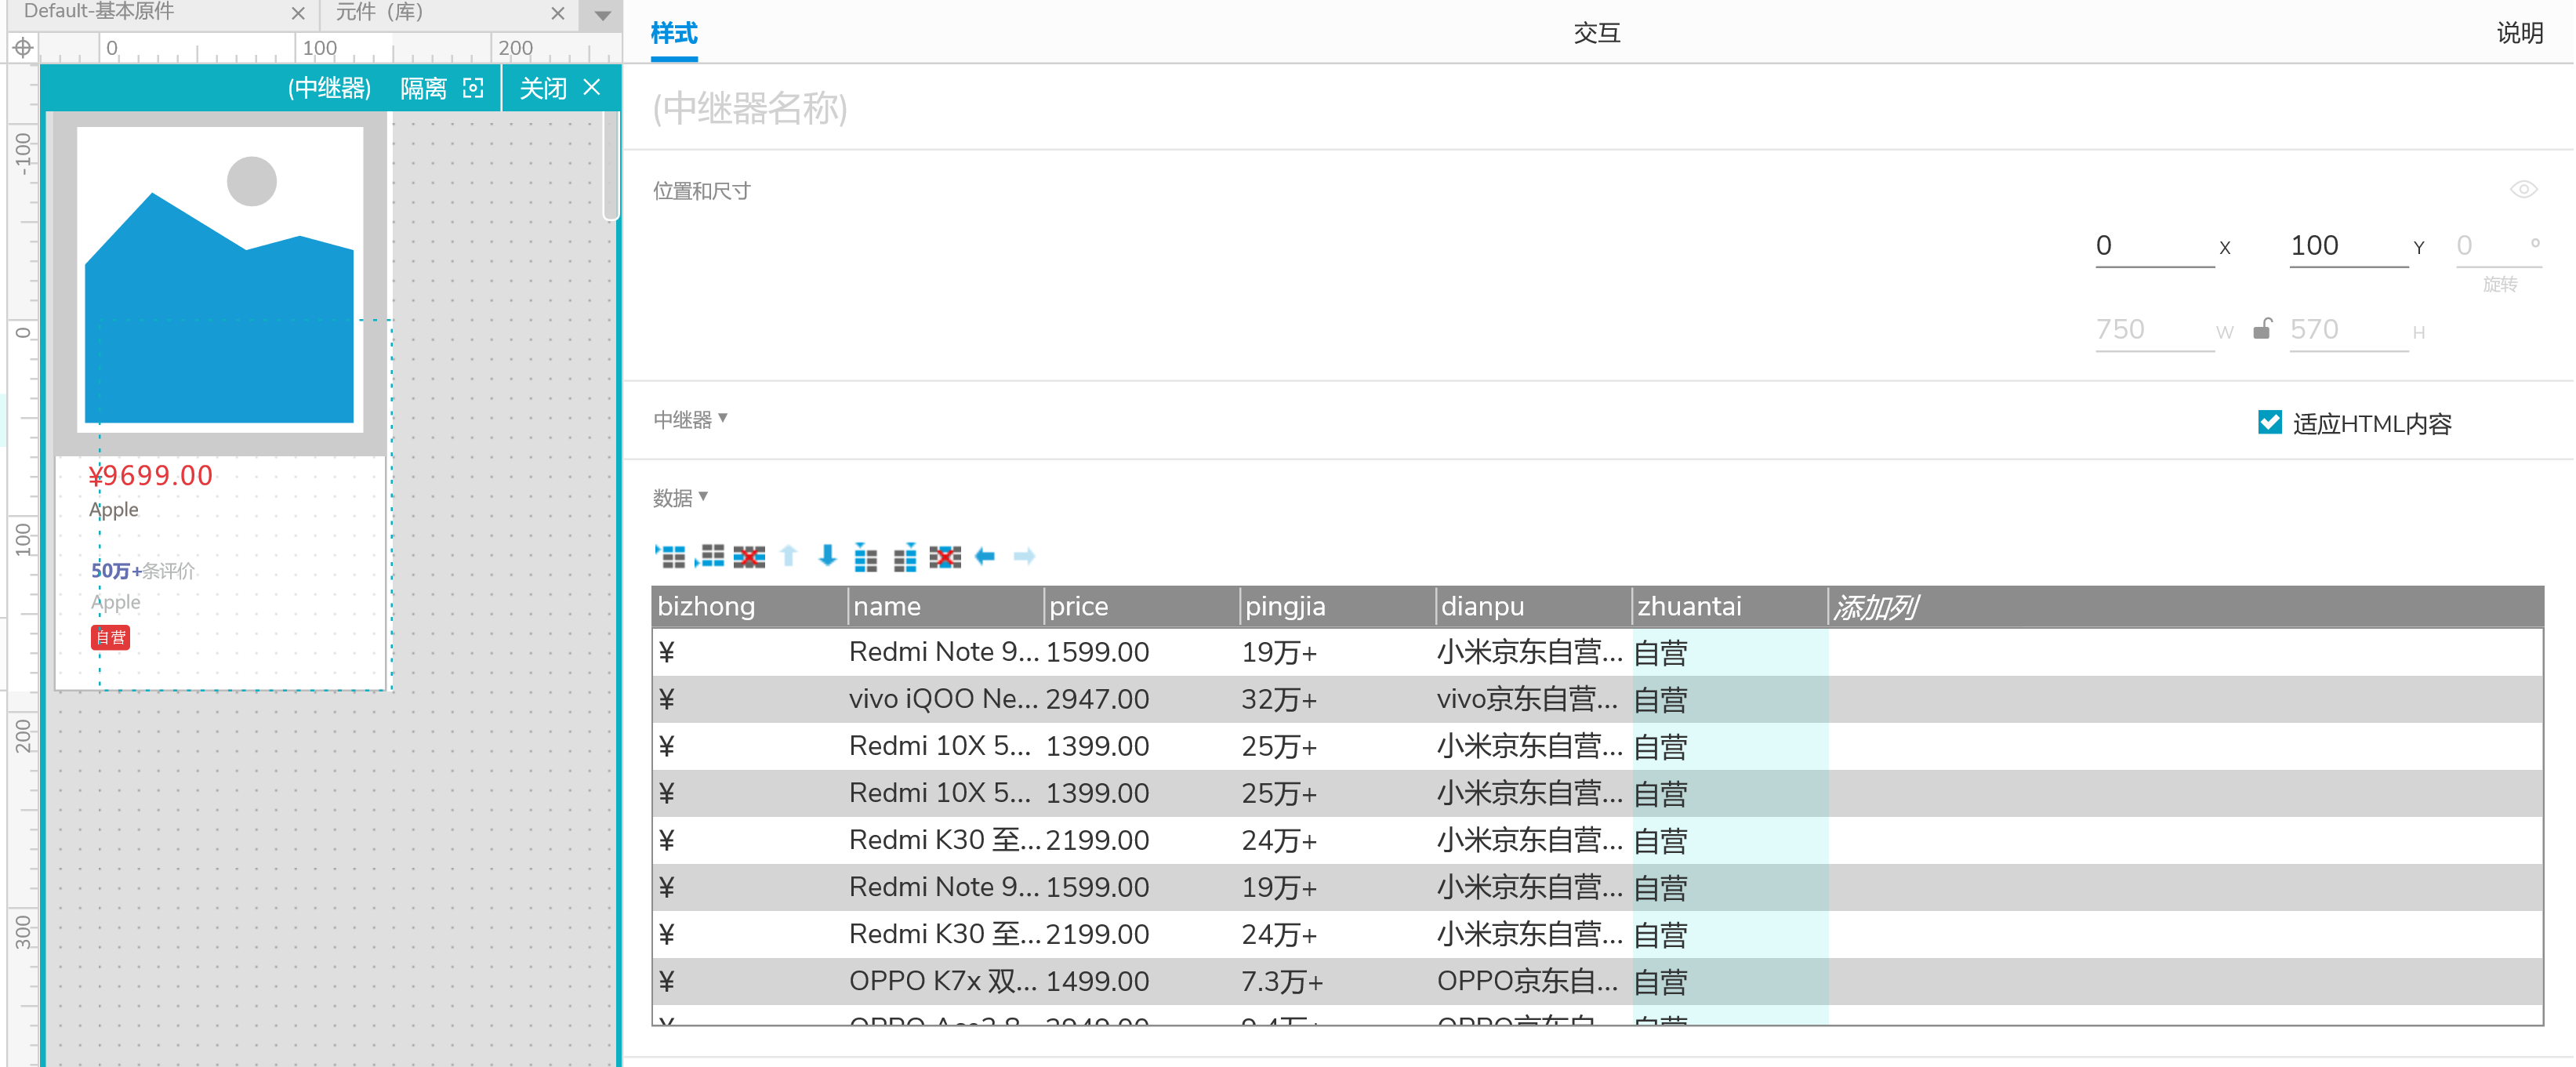Open the page tabs dropdown arrow
This screenshot has width=2576, height=1067.
(602, 15)
